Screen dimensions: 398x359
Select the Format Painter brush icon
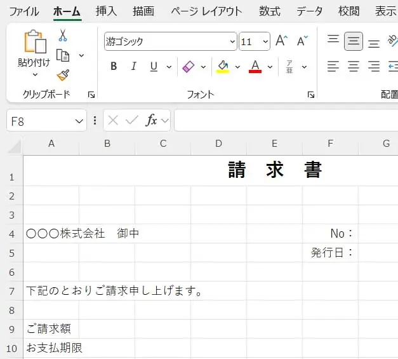pyautogui.click(x=63, y=75)
